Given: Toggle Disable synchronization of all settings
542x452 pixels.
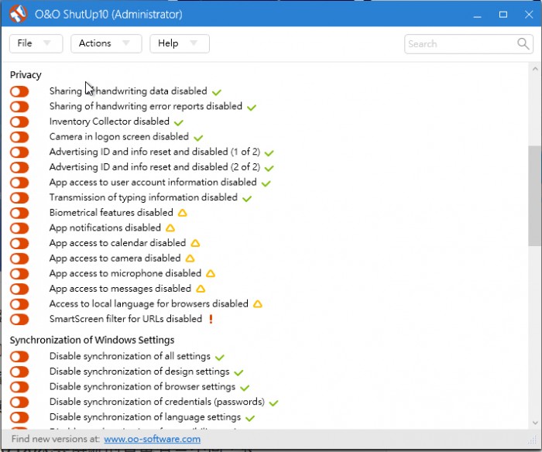Looking at the screenshot, I should click(19, 357).
